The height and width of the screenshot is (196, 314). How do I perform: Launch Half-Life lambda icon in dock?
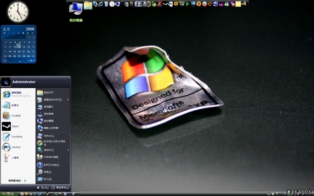tap(176, 4)
